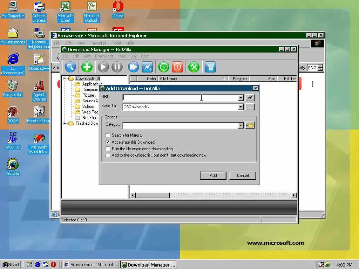Select the Microsoft Outlook desktop icon

tap(92, 12)
